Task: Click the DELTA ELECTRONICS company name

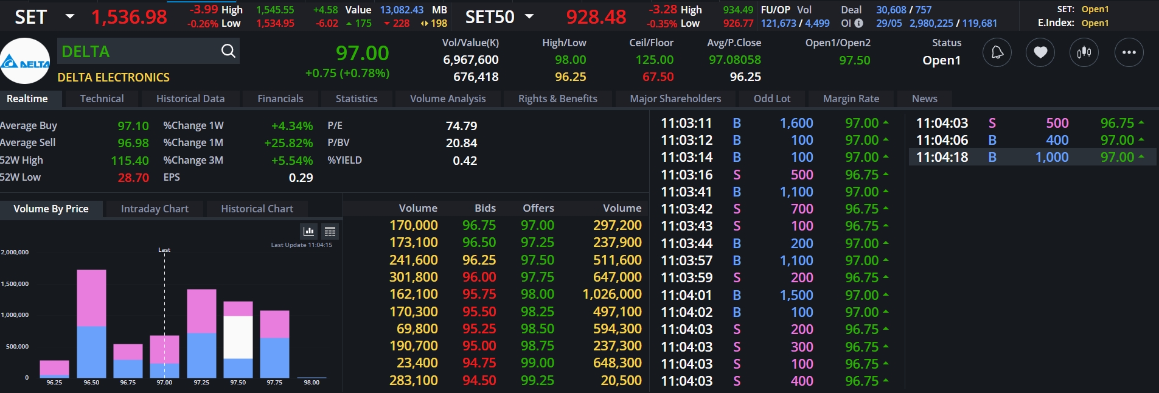Action: coord(114,77)
